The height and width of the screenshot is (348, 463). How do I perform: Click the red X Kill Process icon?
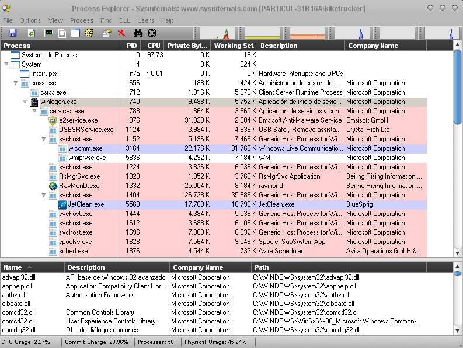pyautogui.click(x=121, y=33)
